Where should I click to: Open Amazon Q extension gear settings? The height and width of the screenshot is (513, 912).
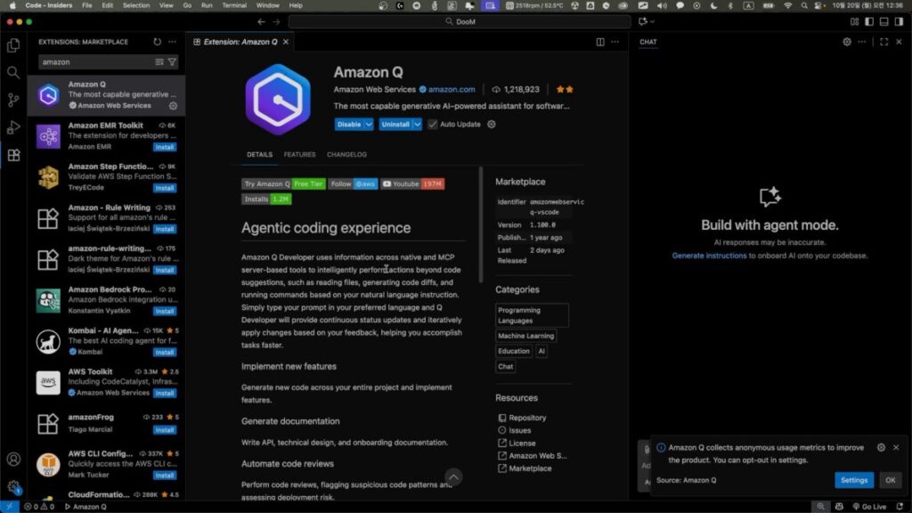173,106
